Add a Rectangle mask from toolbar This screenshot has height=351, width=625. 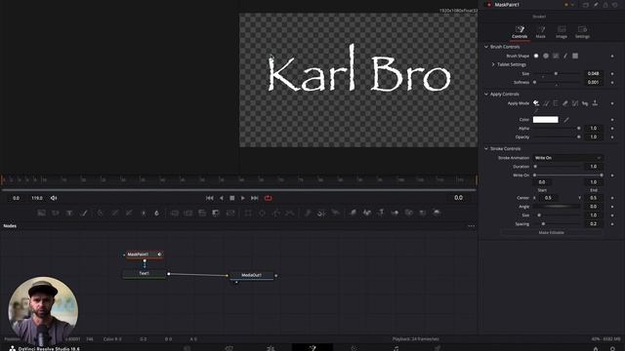pyautogui.click(x=248, y=213)
